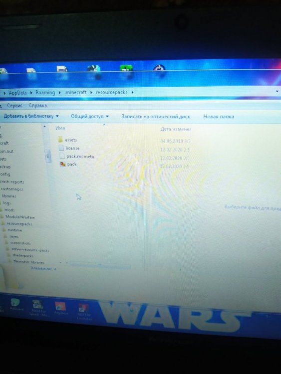Open the Справка menu

pos(38,105)
